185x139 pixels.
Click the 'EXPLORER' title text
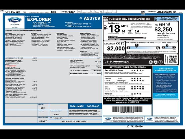click(x=39, y=19)
